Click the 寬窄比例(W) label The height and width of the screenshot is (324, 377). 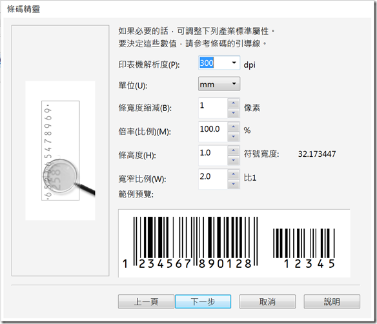click(x=142, y=179)
